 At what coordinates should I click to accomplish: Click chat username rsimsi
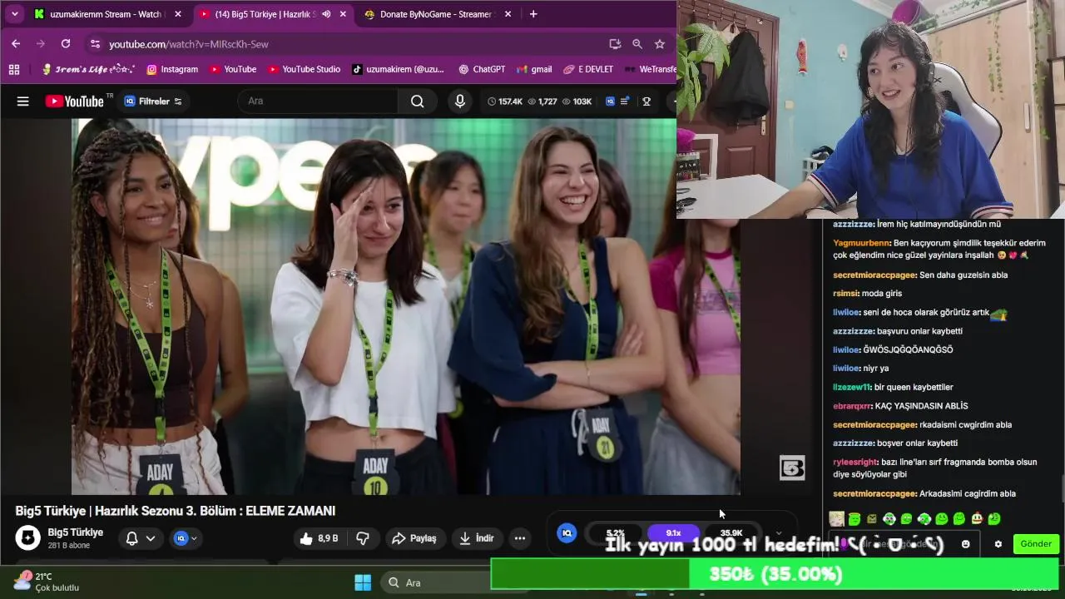845,294
